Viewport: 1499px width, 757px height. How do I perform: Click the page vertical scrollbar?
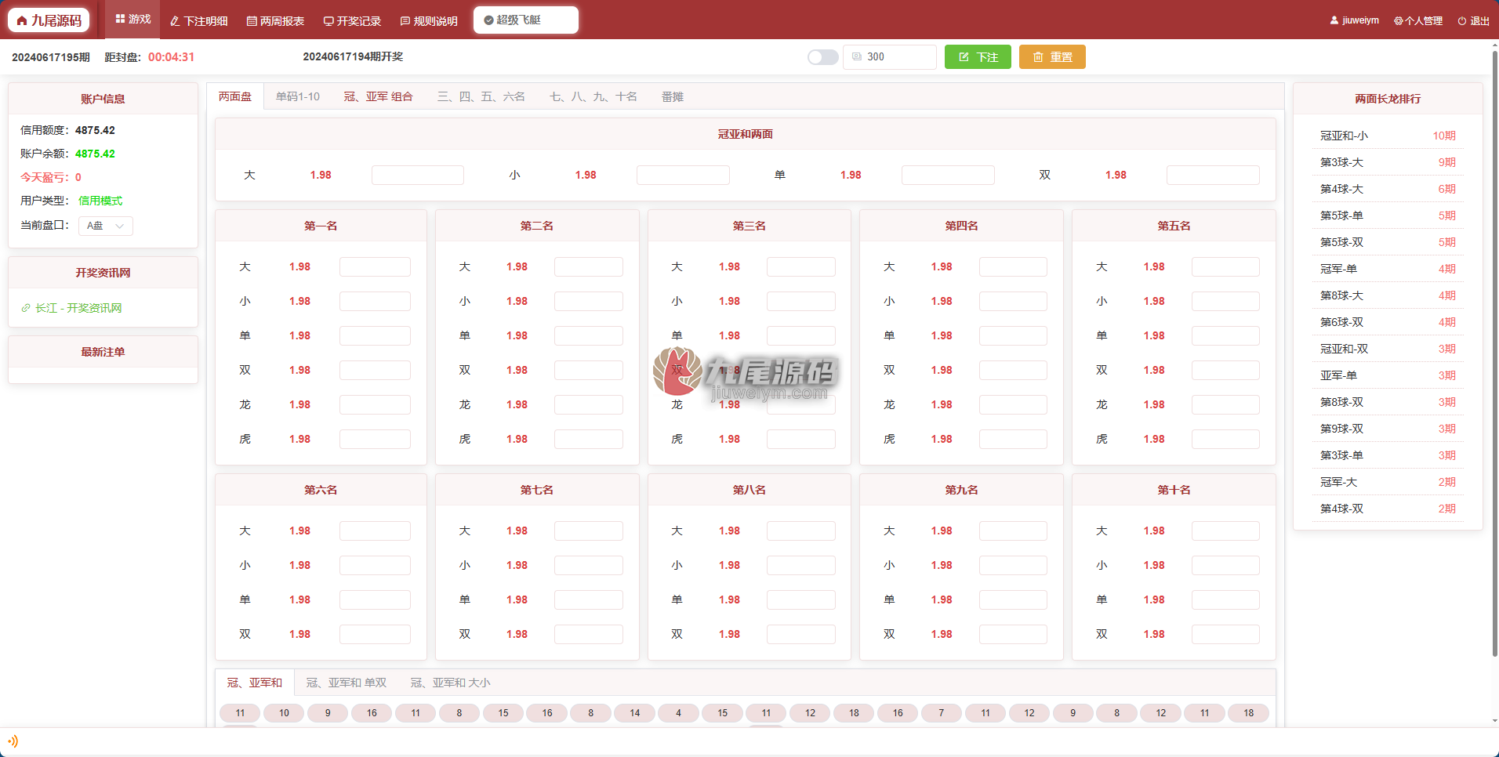pyautogui.click(x=1494, y=353)
